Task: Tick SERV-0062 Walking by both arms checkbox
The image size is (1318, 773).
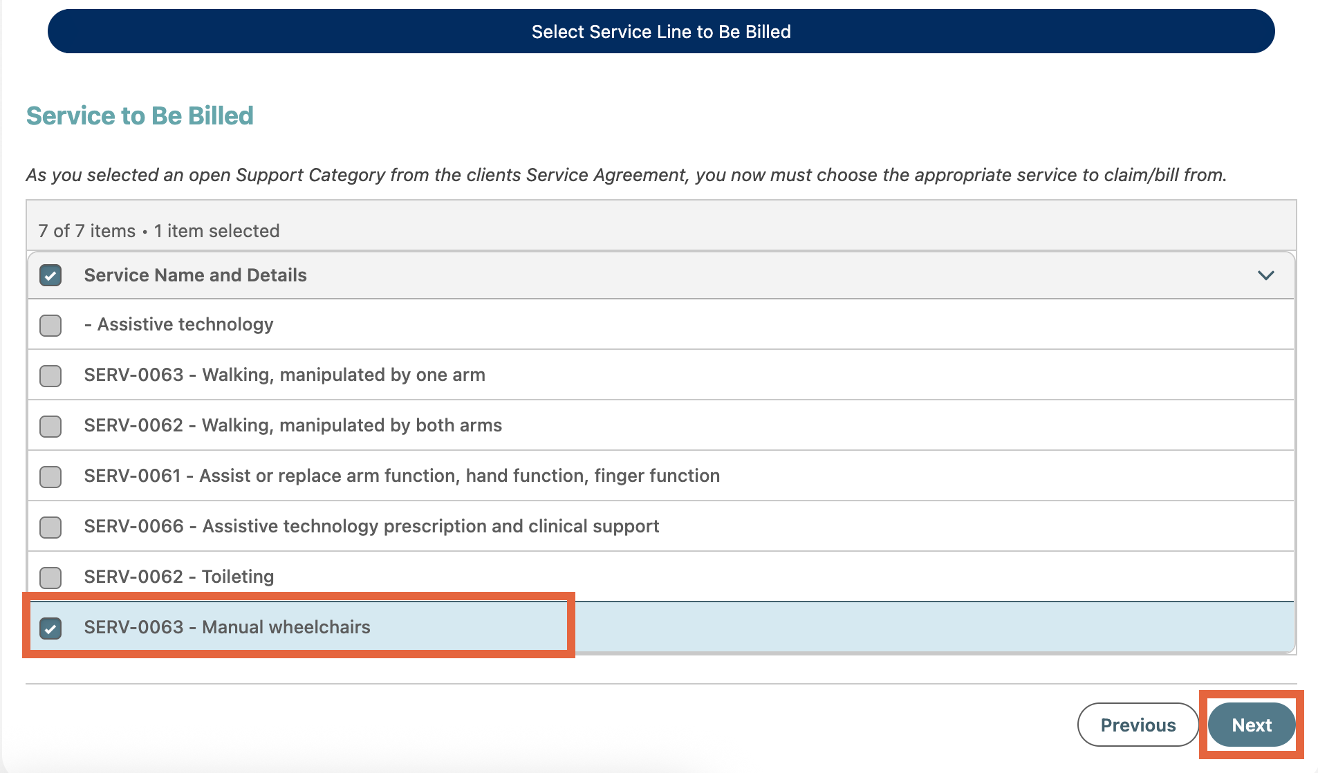Action: (50, 426)
